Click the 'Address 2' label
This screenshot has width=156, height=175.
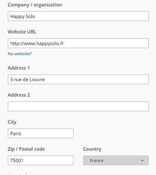pos(19,95)
